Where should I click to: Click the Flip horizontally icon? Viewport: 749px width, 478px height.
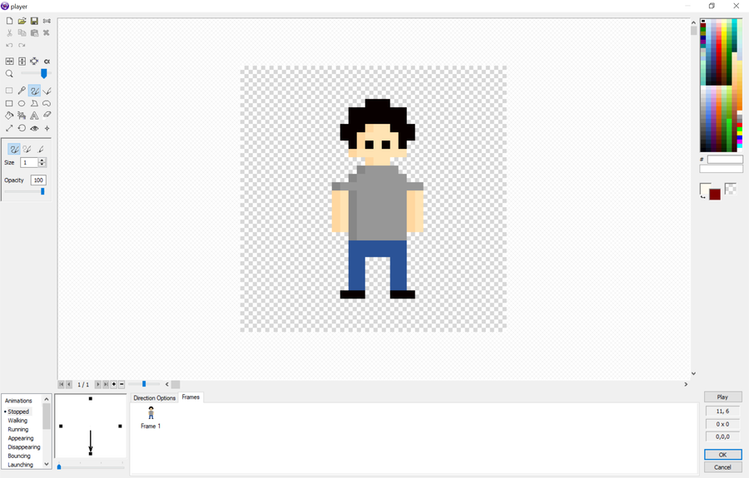pyautogui.click(x=9, y=61)
